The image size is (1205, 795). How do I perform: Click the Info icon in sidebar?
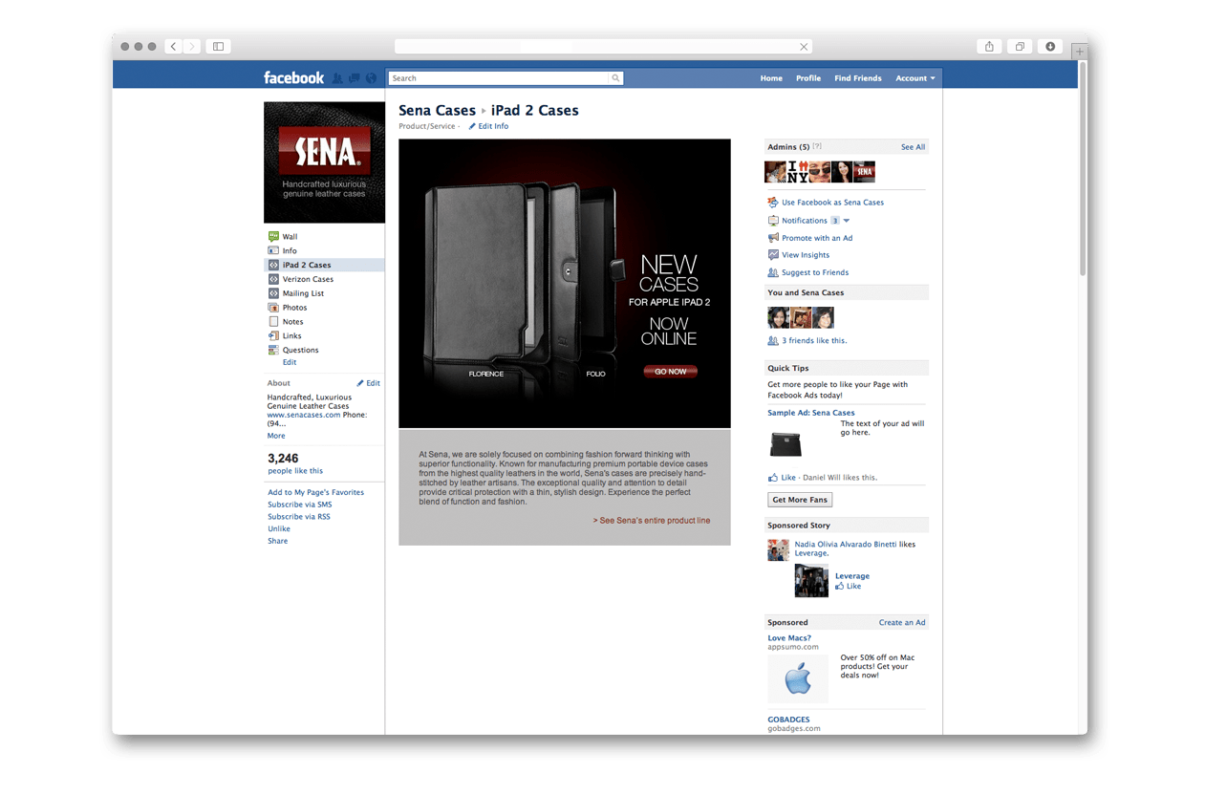click(273, 250)
